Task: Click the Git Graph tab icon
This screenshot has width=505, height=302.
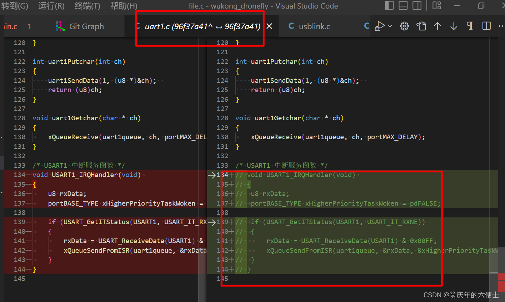Action: click(x=60, y=26)
